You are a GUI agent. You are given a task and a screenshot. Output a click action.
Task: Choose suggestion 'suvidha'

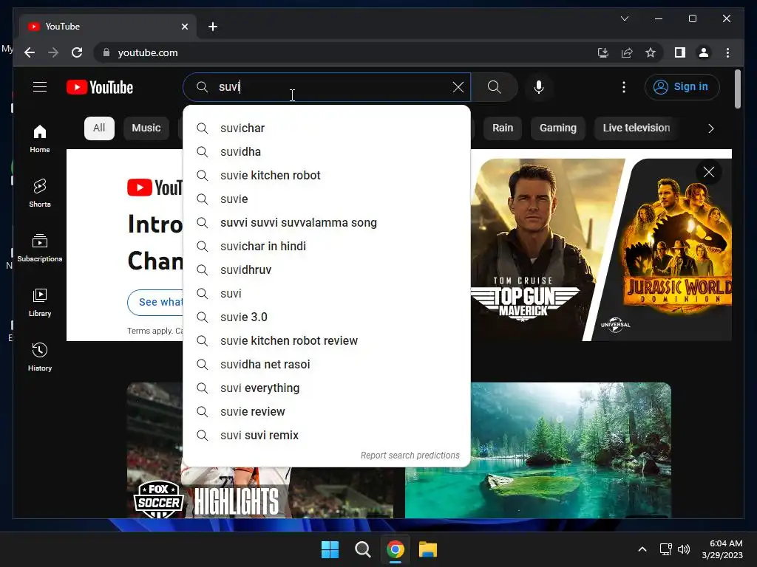[x=327, y=152]
